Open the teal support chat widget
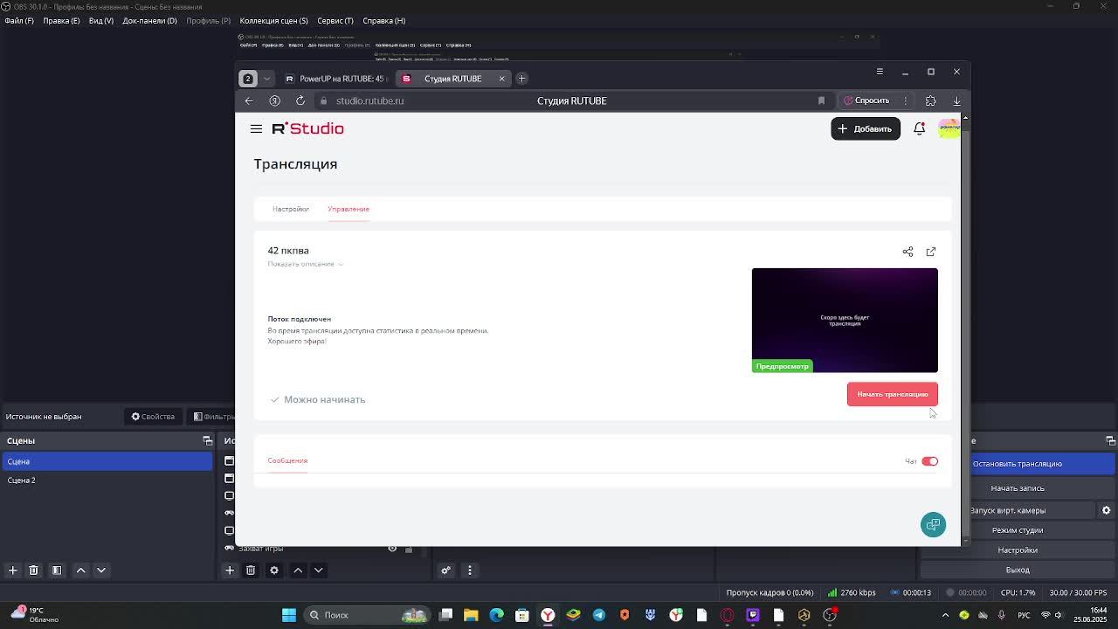The height and width of the screenshot is (629, 1118). pos(933,524)
